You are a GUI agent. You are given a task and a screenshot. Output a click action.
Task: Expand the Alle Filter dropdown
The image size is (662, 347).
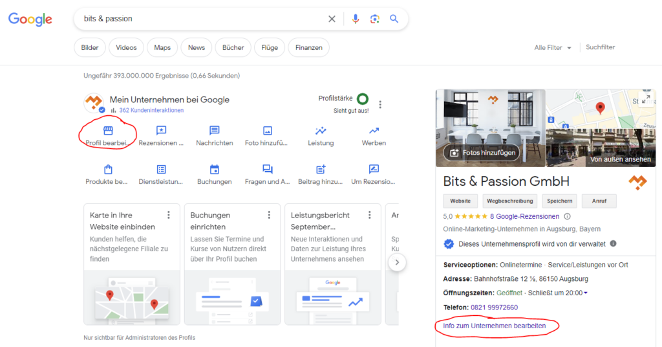[x=553, y=48]
